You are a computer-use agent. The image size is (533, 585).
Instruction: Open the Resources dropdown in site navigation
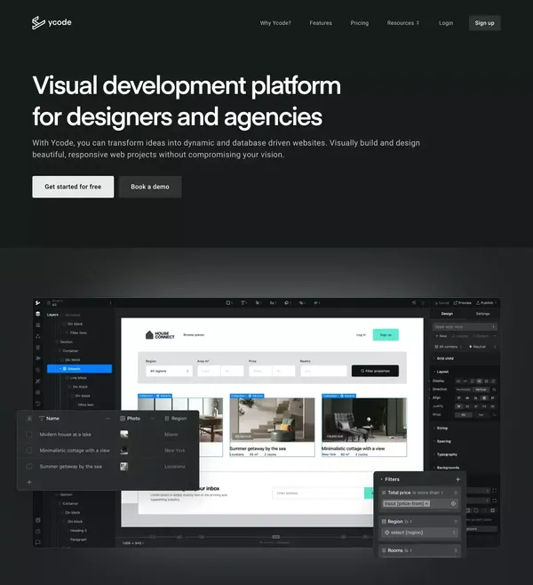403,23
